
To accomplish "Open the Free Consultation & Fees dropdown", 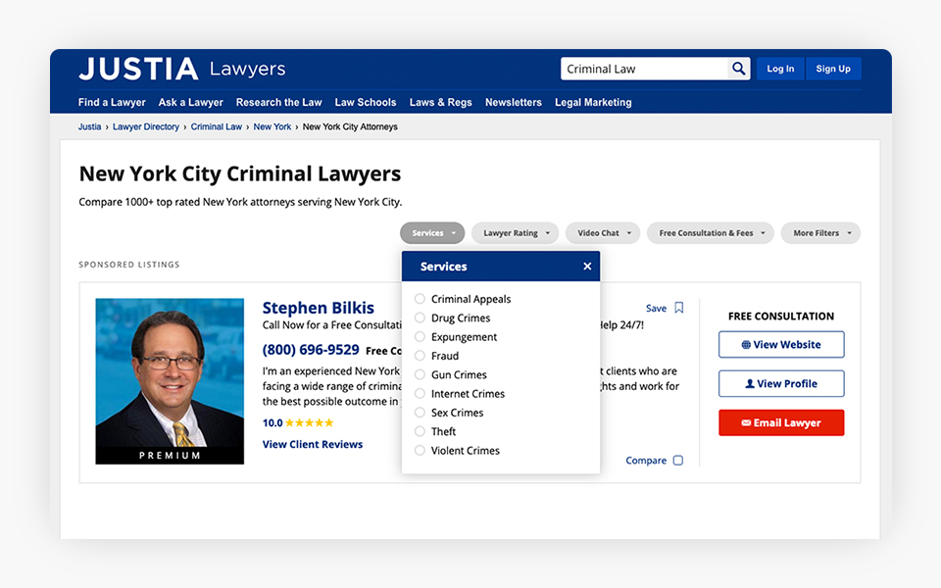I will pos(711,233).
